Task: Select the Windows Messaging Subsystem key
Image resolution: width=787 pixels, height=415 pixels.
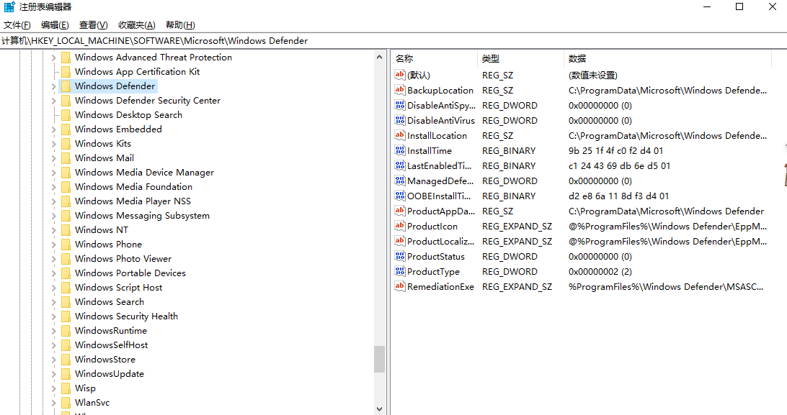Action: [142, 216]
